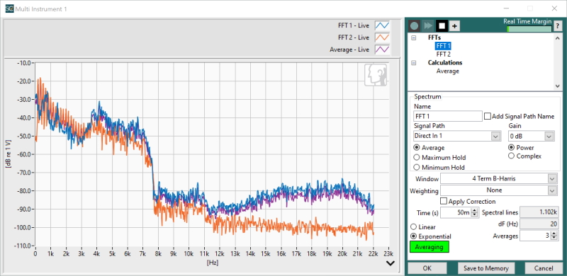Click the tree list scroll up arrow

tap(558, 38)
